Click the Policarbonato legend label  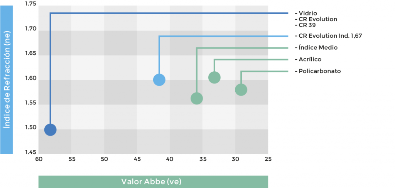(319, 71)
